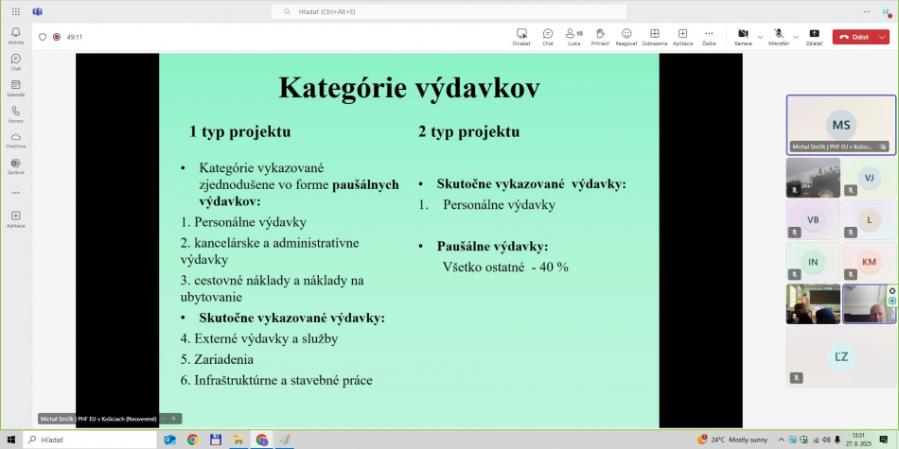Open the Reagovať reactions menu
Image resolution: width=899 pixels, height=449 pixels.
626,37
